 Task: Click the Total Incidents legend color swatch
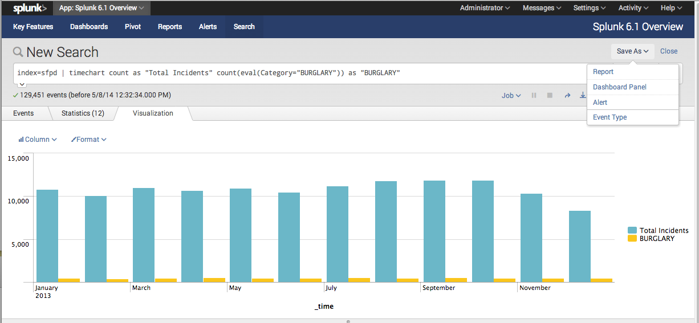pyautogui.click(x=632, y=231)
